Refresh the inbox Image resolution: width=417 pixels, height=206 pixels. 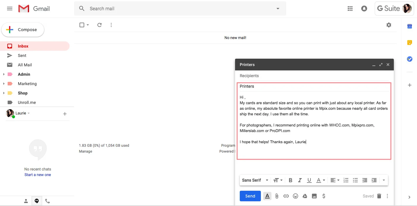click(x=99, y=25)
